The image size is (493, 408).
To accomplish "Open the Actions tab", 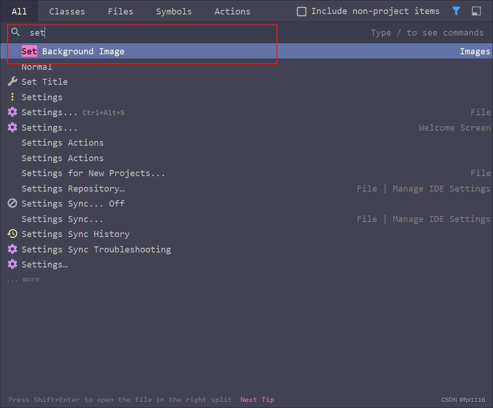I will [x=232, y=11].
